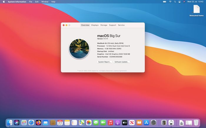This screenshot has width=206, height=128.
Task: Click the battery status icon in menu bar
Action: (165, 2)
